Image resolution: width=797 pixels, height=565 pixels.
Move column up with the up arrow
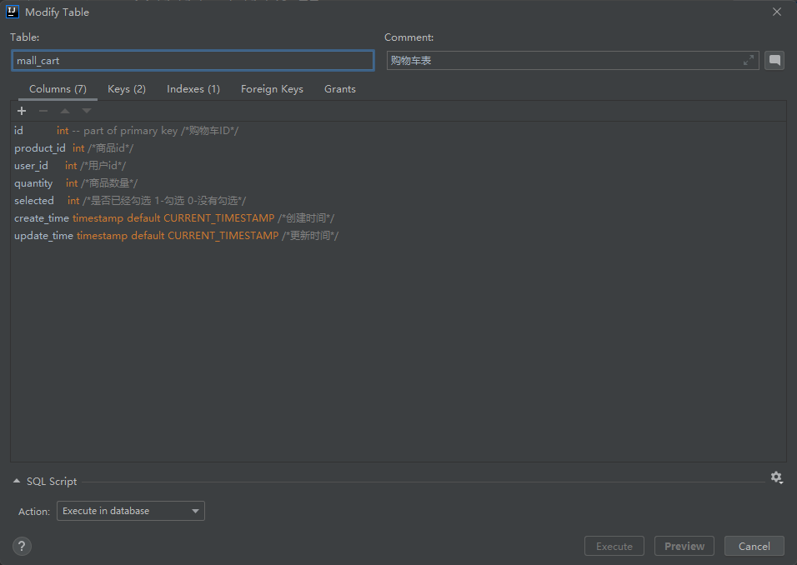(x=65, y=111)
